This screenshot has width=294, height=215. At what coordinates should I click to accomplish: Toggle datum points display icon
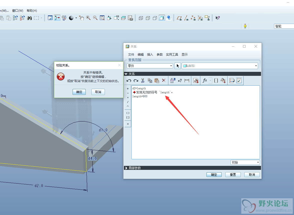point(193,18)
